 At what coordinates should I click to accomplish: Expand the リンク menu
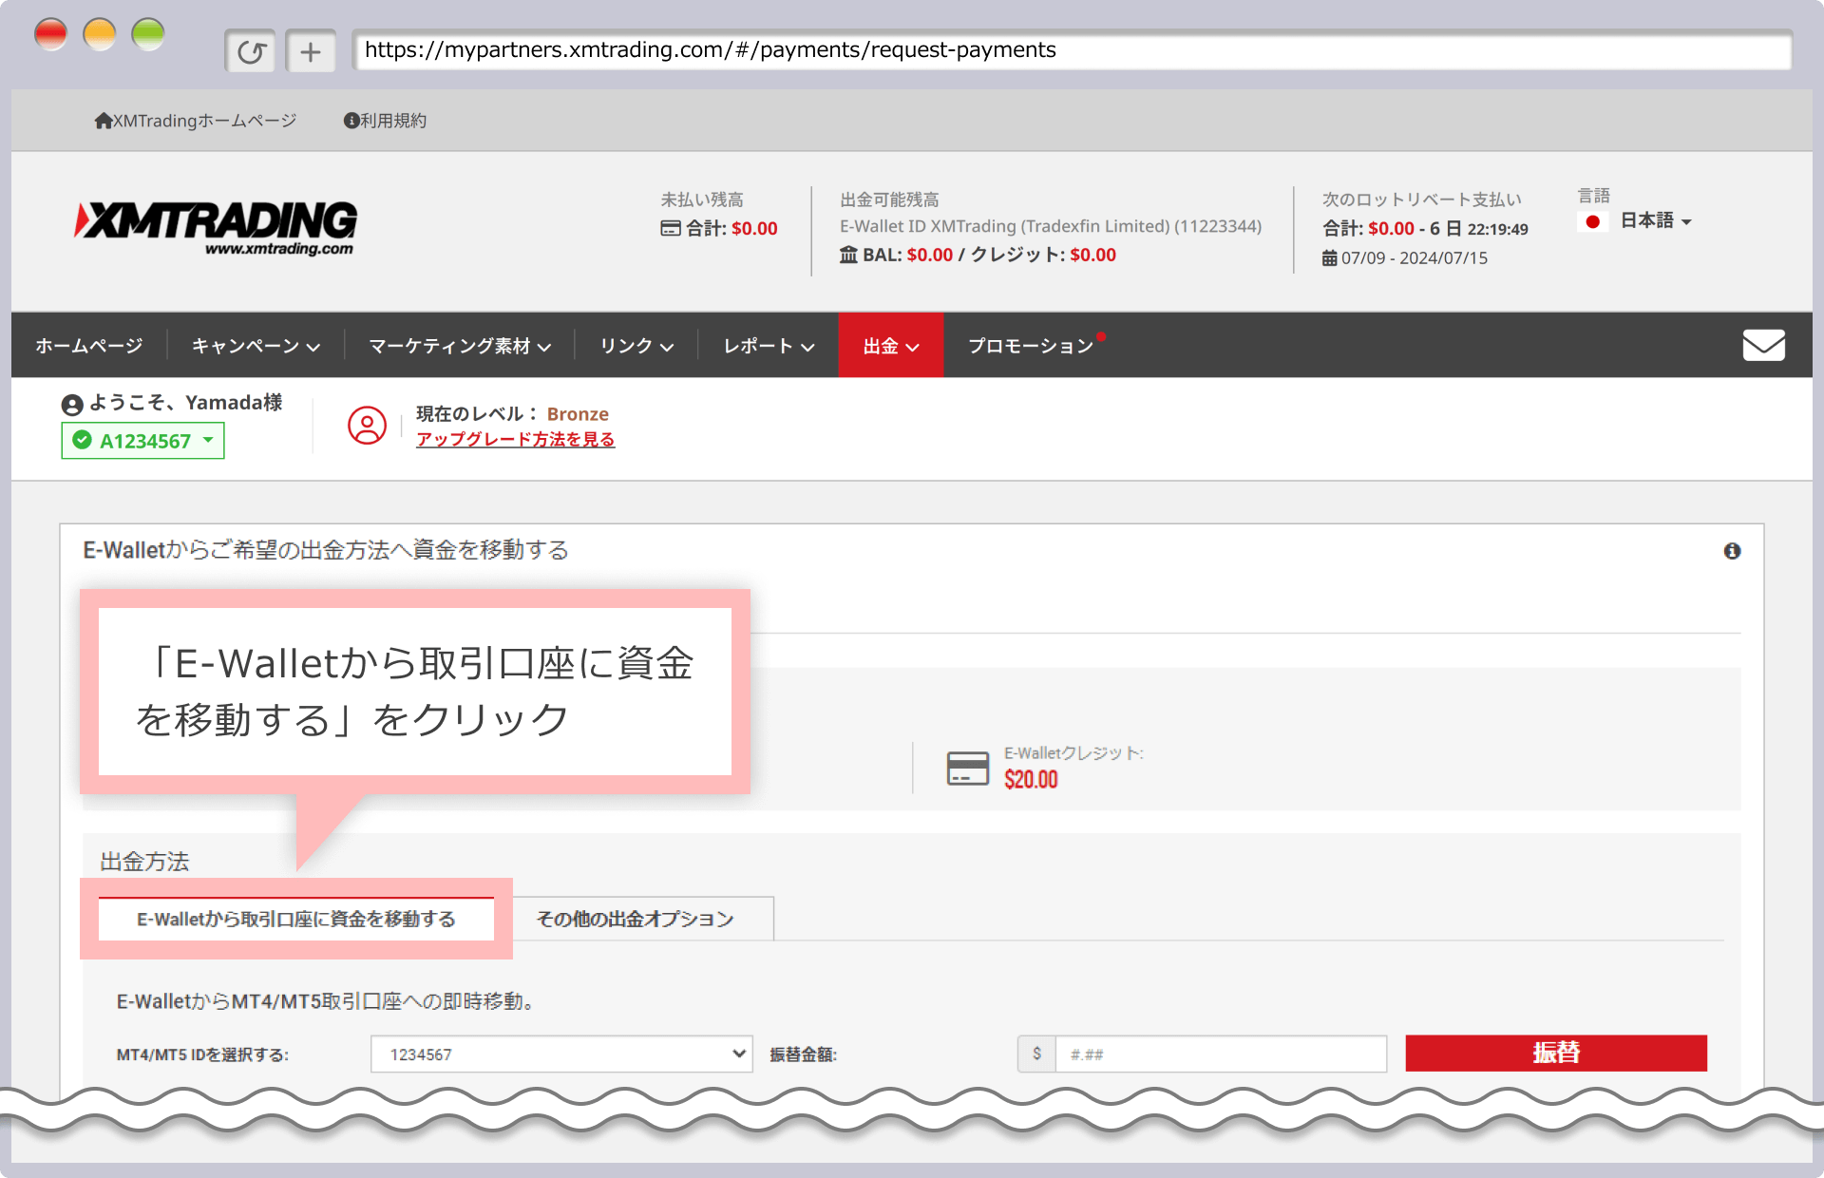pos(636,346)
